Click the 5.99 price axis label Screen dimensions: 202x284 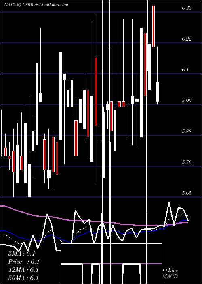click(187, 100)
